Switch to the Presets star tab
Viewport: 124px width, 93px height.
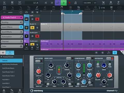click(10, 53)
